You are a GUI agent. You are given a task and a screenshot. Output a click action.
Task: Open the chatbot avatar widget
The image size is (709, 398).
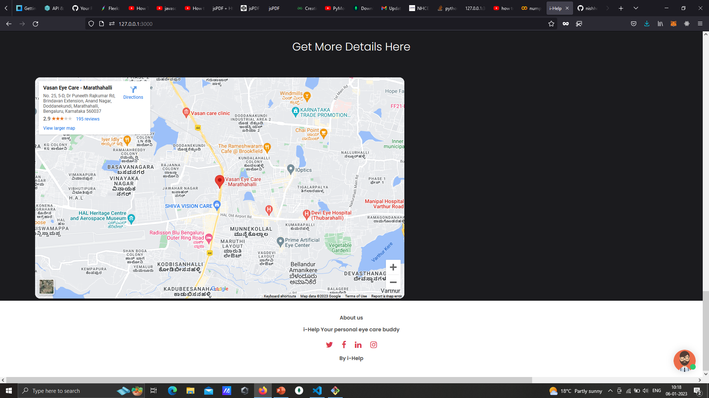tap(684, 360)
